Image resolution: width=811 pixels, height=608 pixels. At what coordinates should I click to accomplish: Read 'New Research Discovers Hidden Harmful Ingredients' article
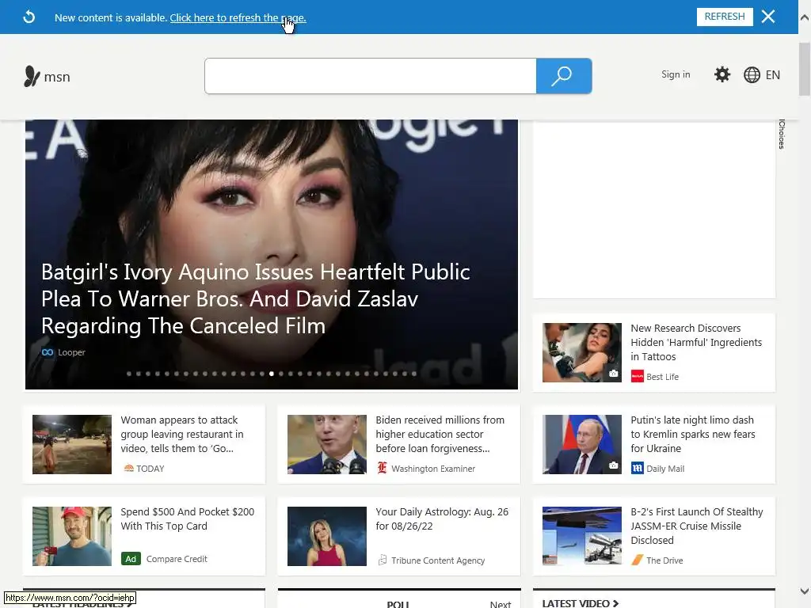[x=695, y=342]
